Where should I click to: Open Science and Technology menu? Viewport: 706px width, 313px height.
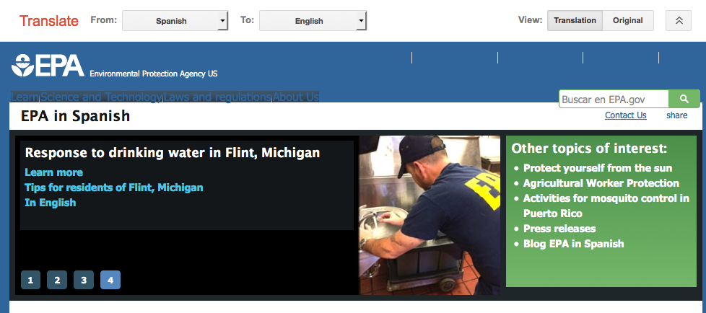101,97
